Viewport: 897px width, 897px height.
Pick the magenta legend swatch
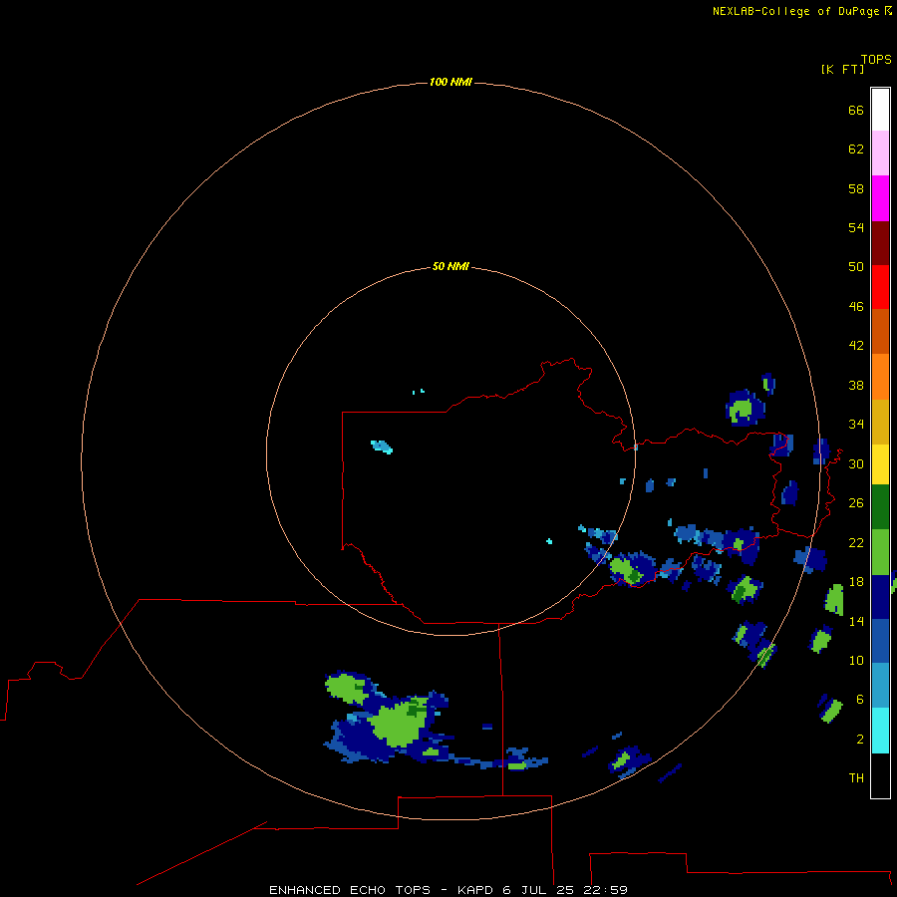pyautogui.click(x=880, y=198)
